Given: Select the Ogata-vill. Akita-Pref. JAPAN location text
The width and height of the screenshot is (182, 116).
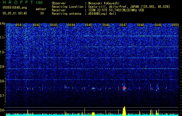Looking at the screenshot, I should (x=129, y=7).
